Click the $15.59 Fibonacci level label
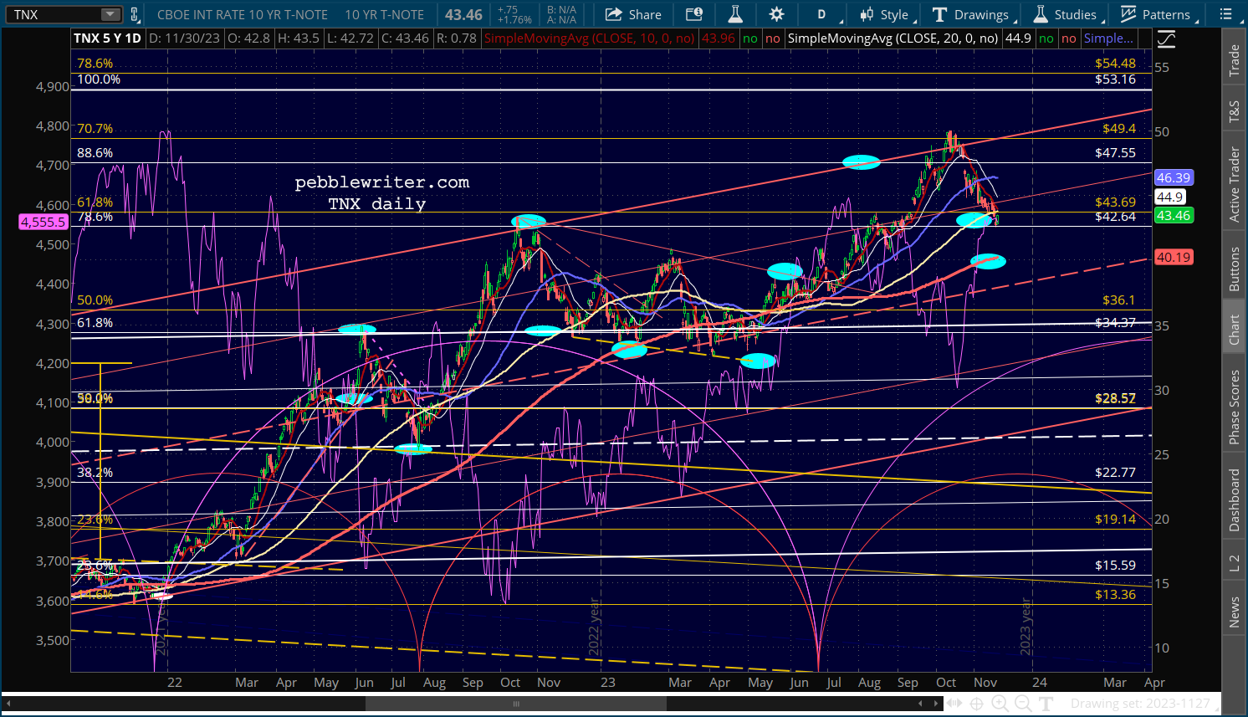Viewport: 1248px width, 717px height. click(1115, 566)
